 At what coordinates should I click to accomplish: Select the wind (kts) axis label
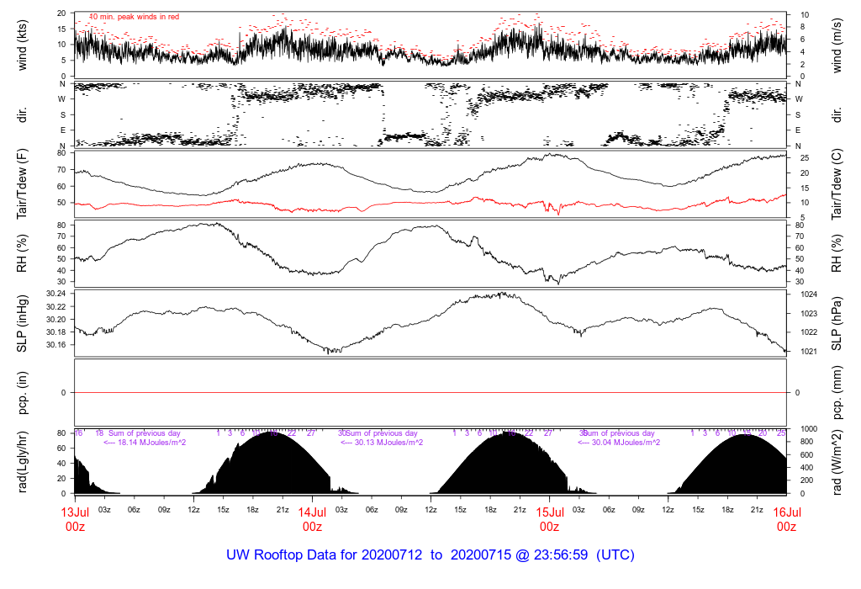[24, 45]
